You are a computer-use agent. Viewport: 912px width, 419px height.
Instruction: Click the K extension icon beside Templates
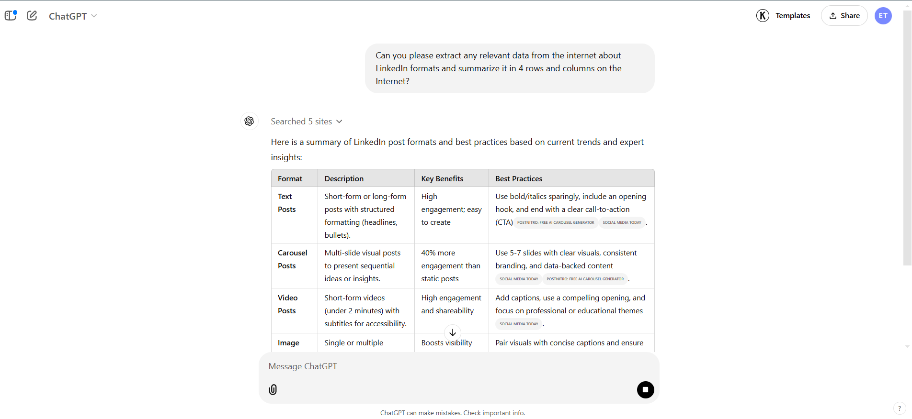(x=763, y=16)
